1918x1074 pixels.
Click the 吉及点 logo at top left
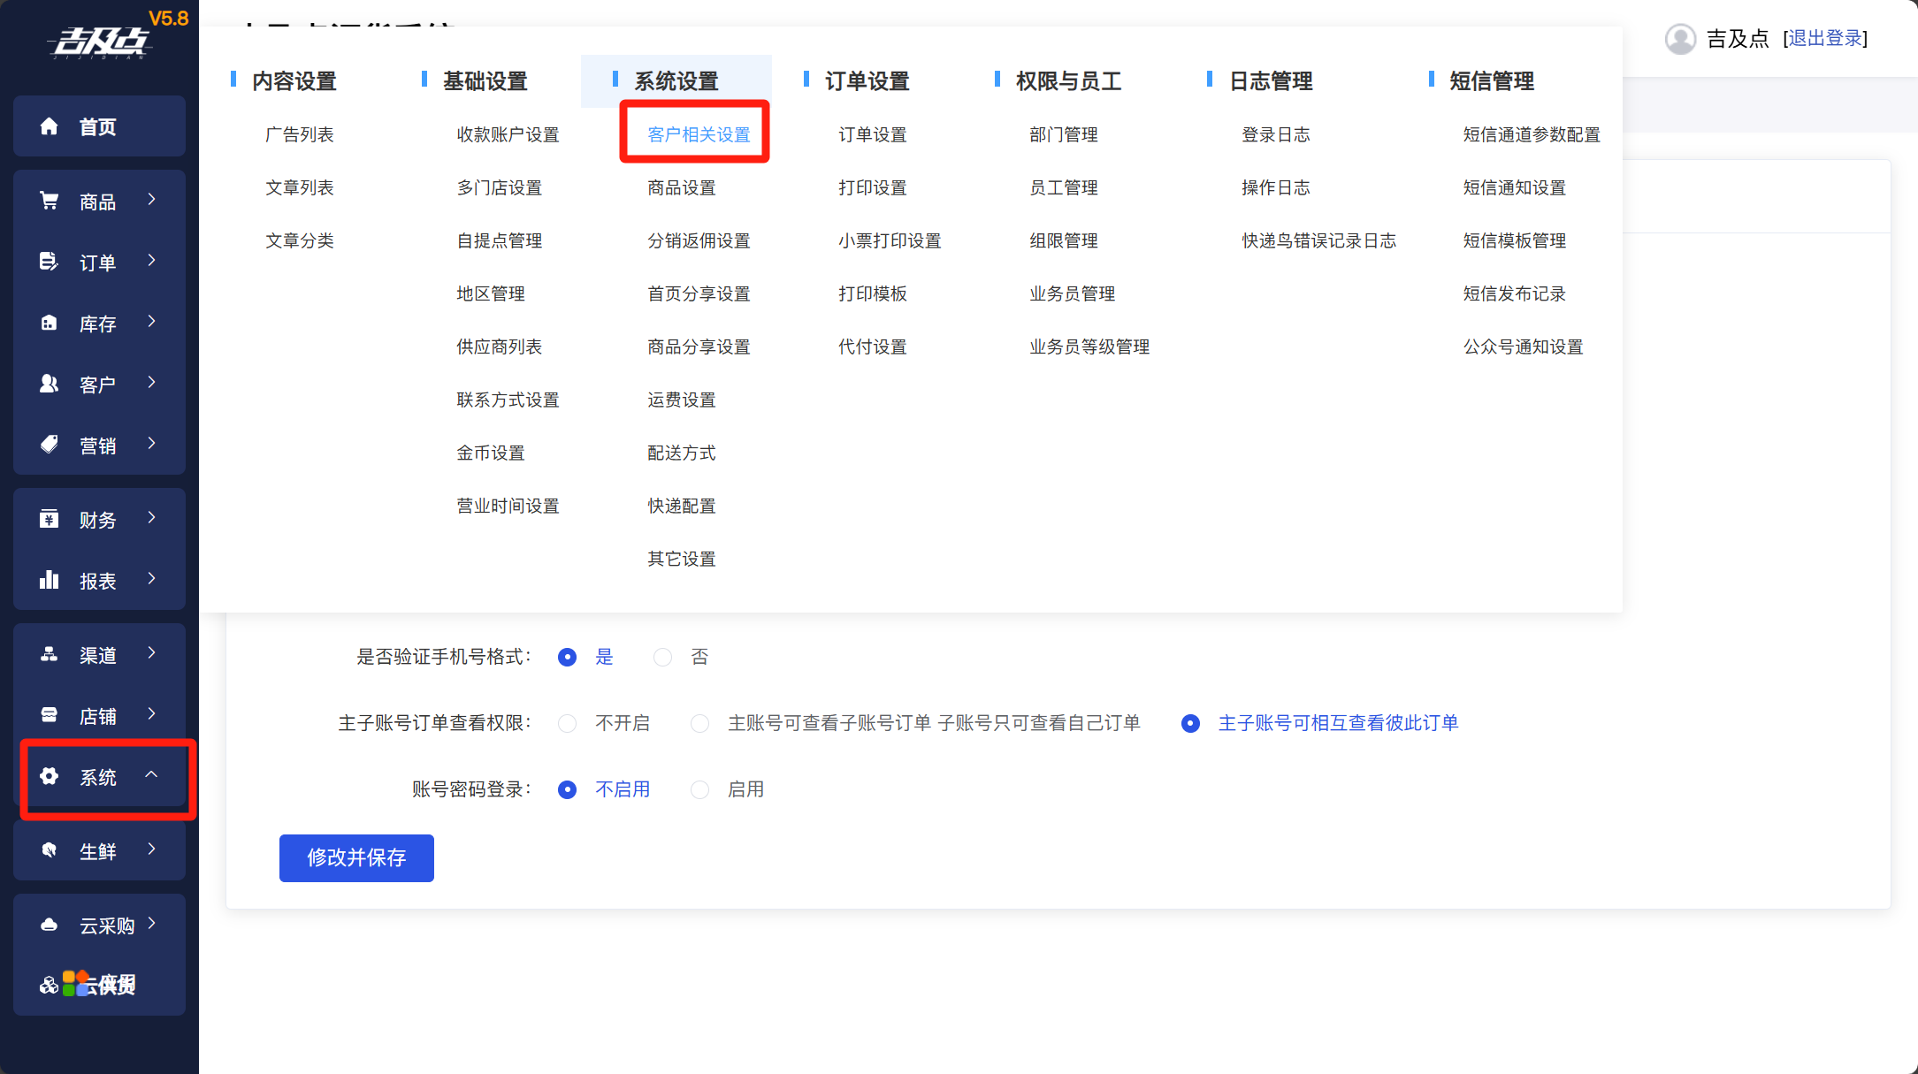99,42
